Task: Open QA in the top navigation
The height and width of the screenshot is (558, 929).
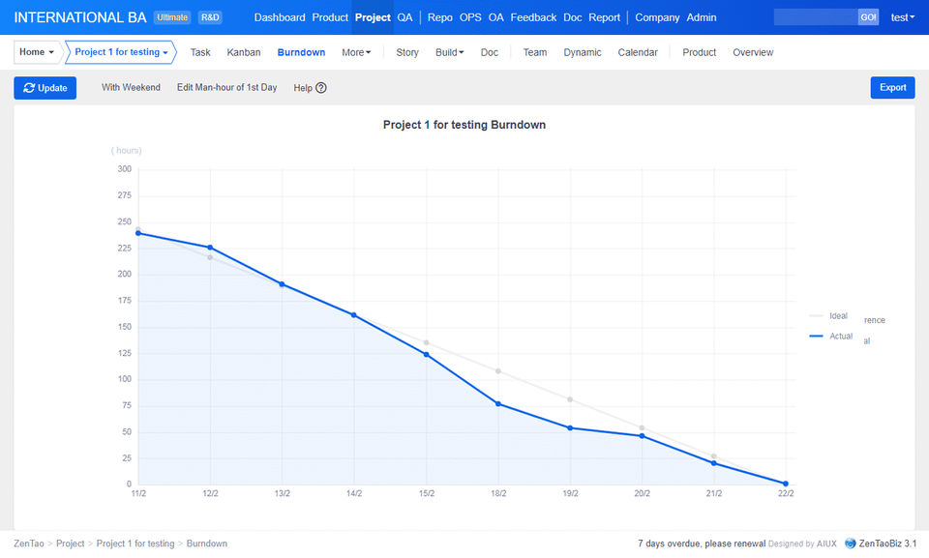Action: click(x=405, y=17)
